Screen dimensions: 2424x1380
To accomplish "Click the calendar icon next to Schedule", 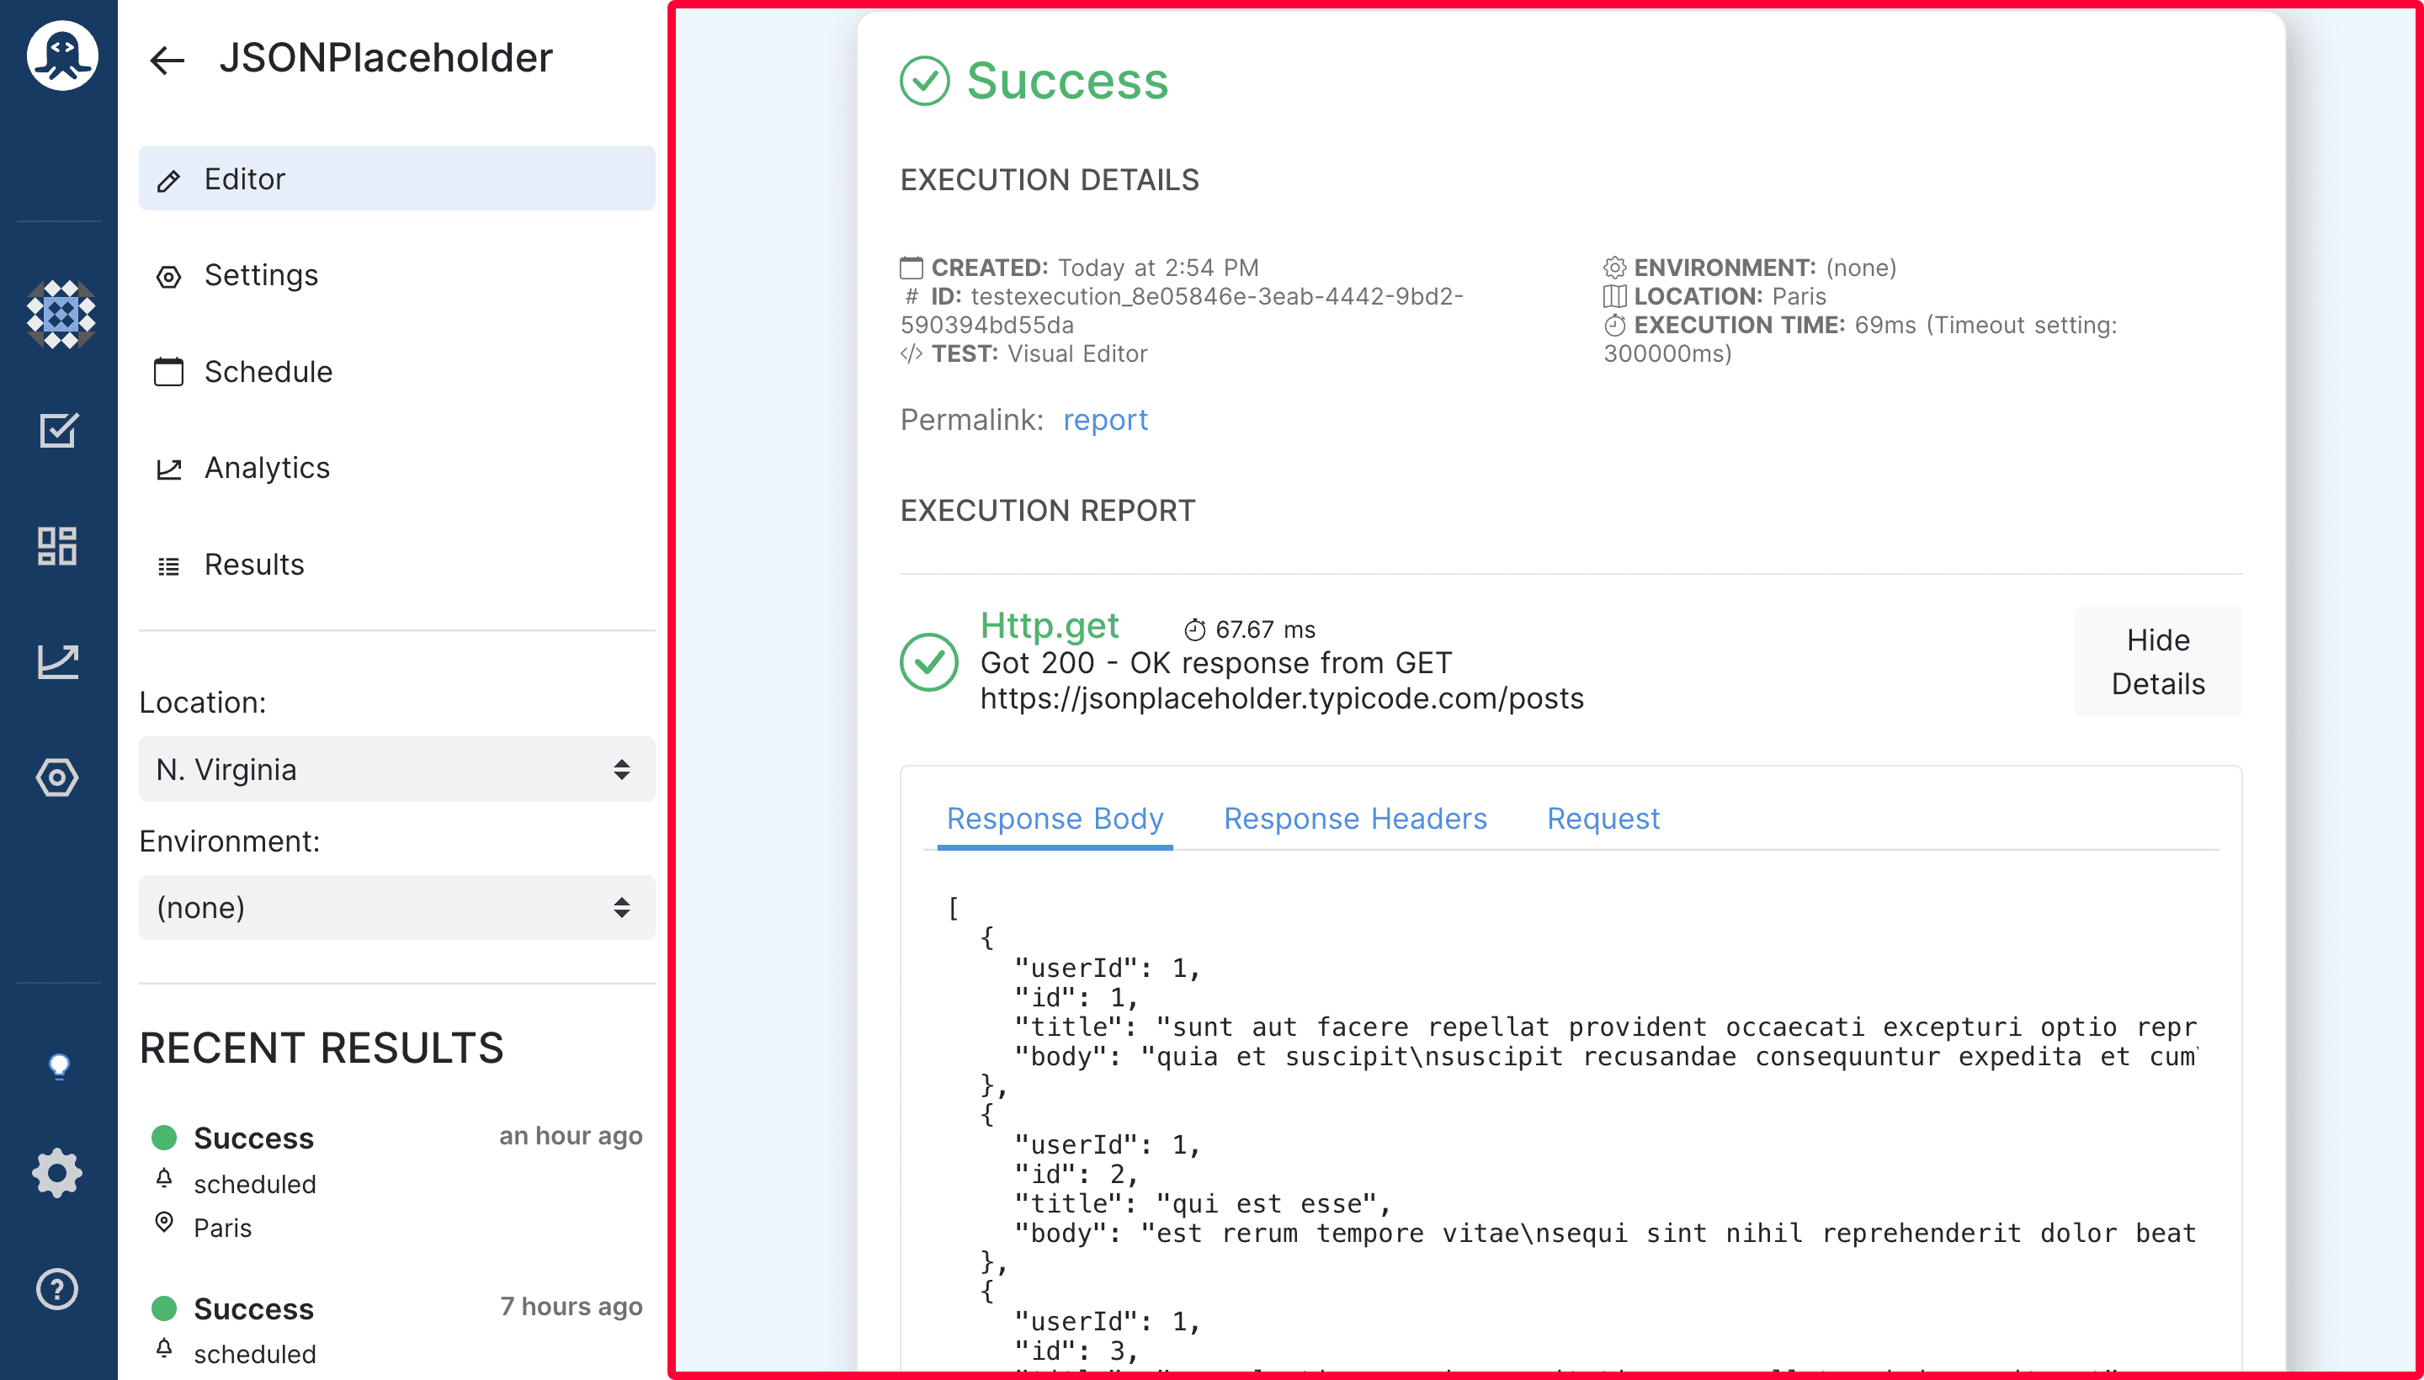I will 168,372.
